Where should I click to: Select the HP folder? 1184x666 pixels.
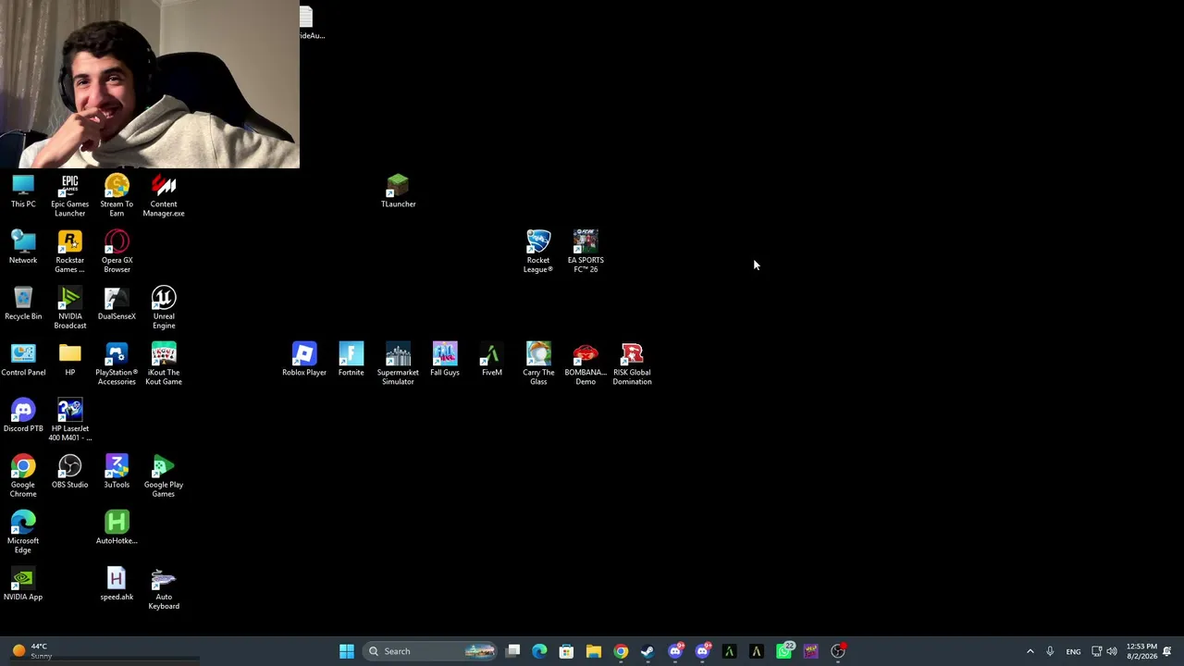tap(70, 361)
